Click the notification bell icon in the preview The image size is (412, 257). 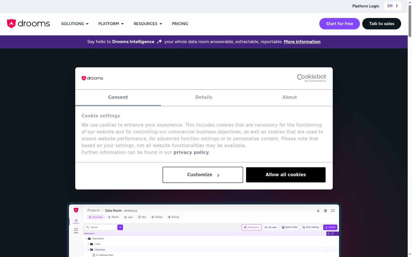318,211
